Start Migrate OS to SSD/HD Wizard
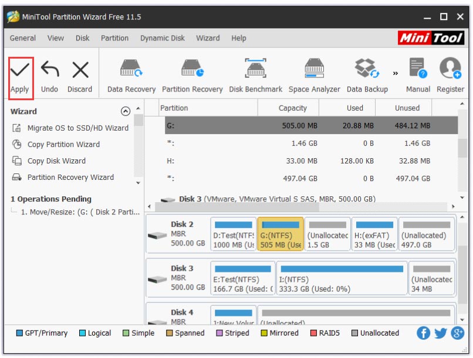 tap(70, 128)
